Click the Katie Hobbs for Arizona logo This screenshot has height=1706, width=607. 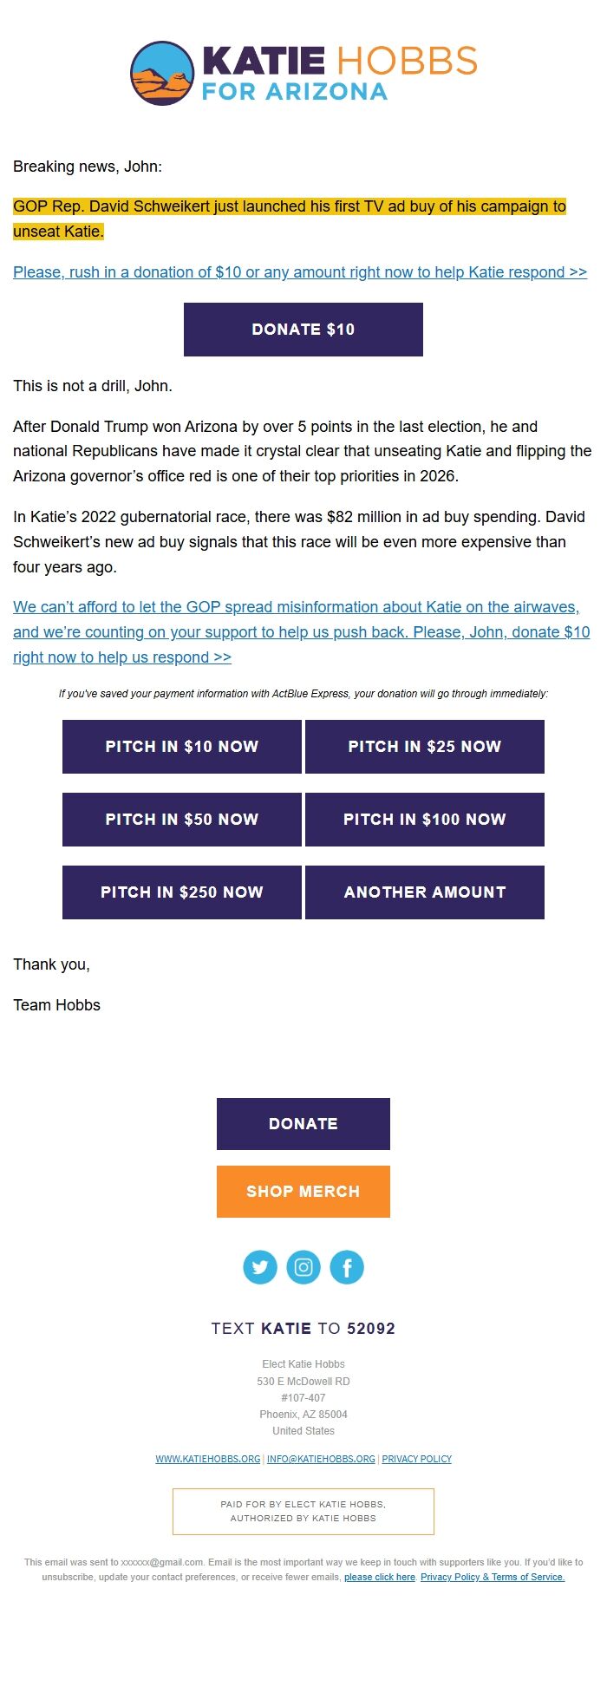(x=303, y=74)
